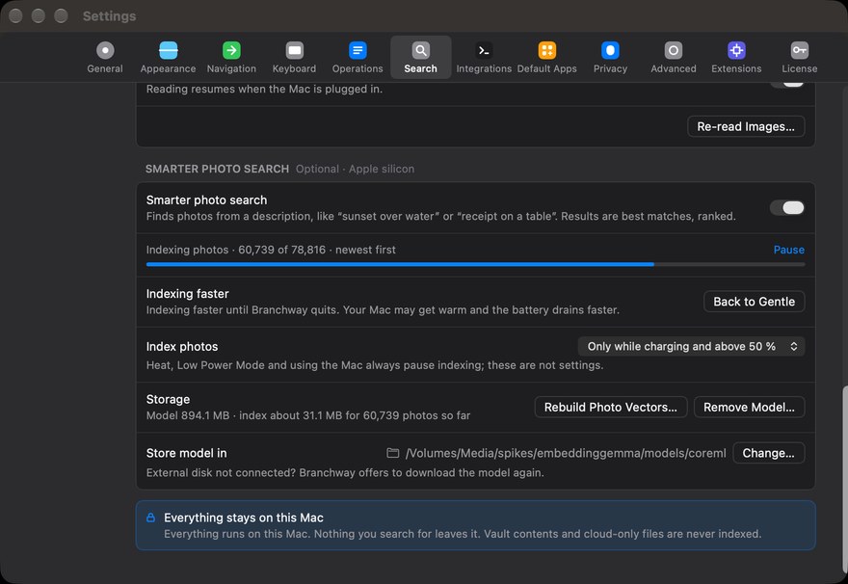Switch to the Operations tab label
The height and width of the screenshot is (584, 848).
coord(358,68)
